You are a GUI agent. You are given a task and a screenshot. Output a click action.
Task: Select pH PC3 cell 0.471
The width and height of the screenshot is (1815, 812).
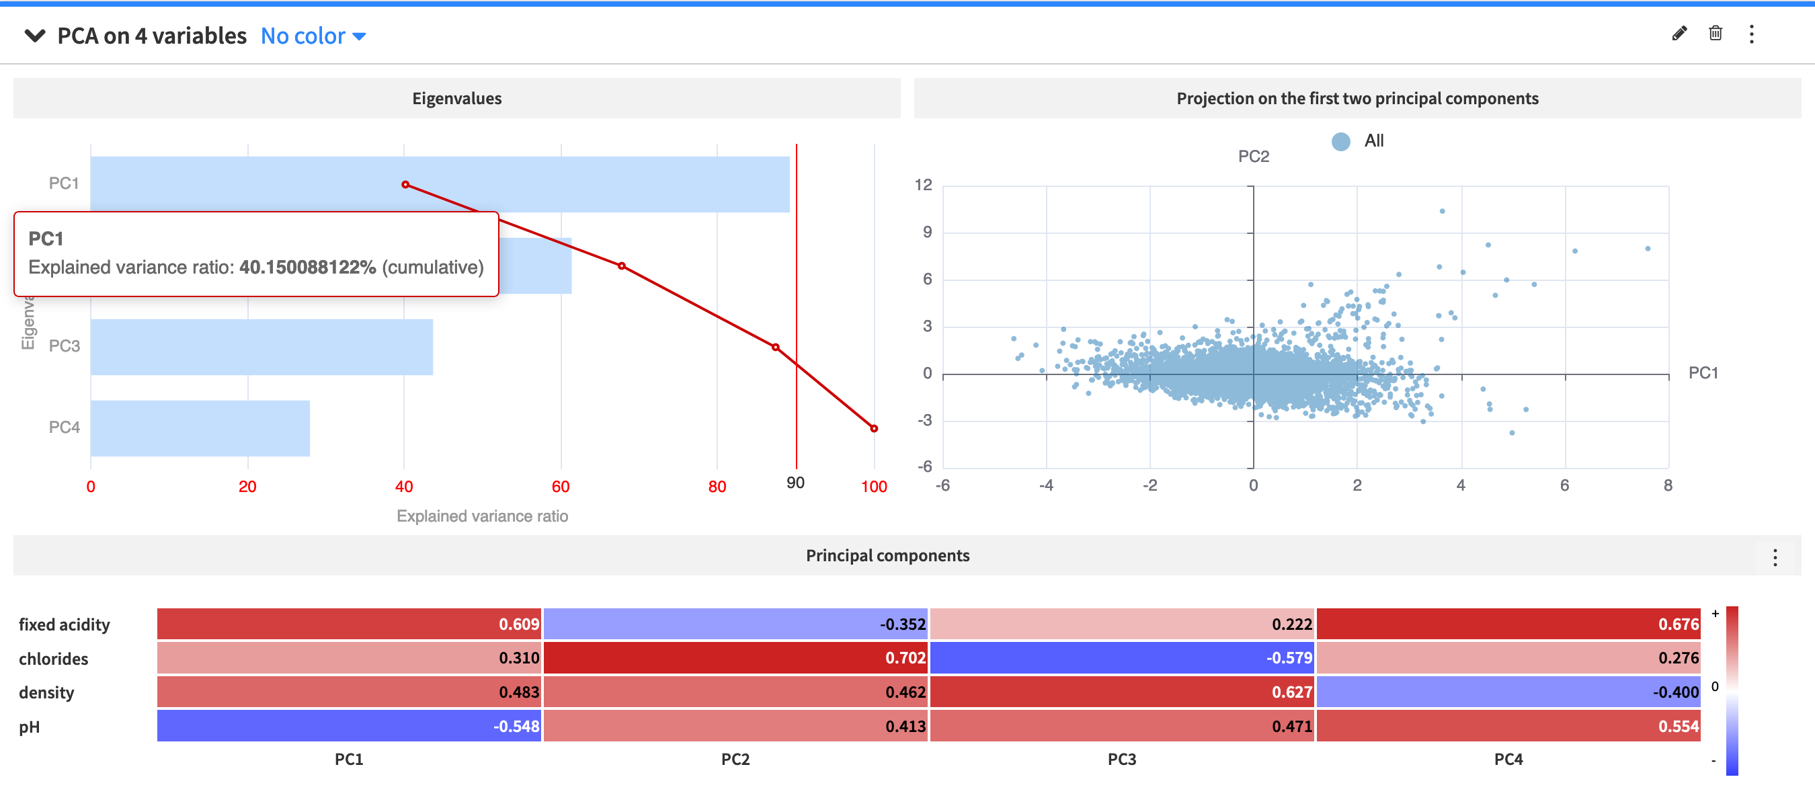[1122, 725]
